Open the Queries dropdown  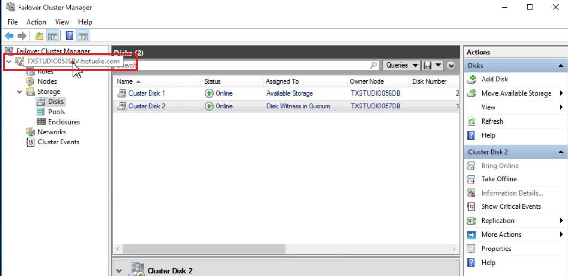point(401,65)
